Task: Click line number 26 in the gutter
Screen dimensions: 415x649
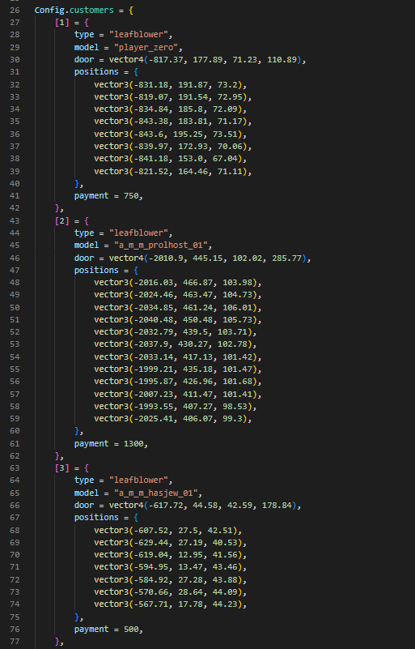Action: [15, 10]
